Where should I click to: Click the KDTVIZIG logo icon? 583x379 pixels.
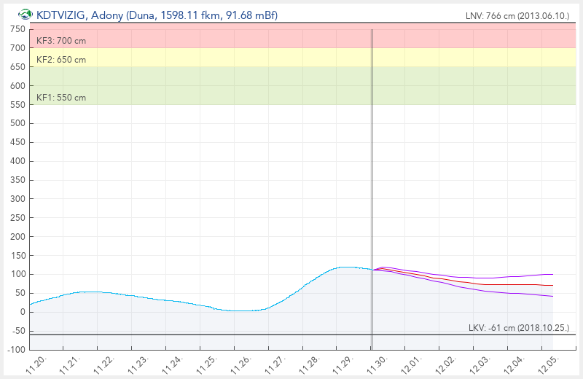tap(26, 15)
